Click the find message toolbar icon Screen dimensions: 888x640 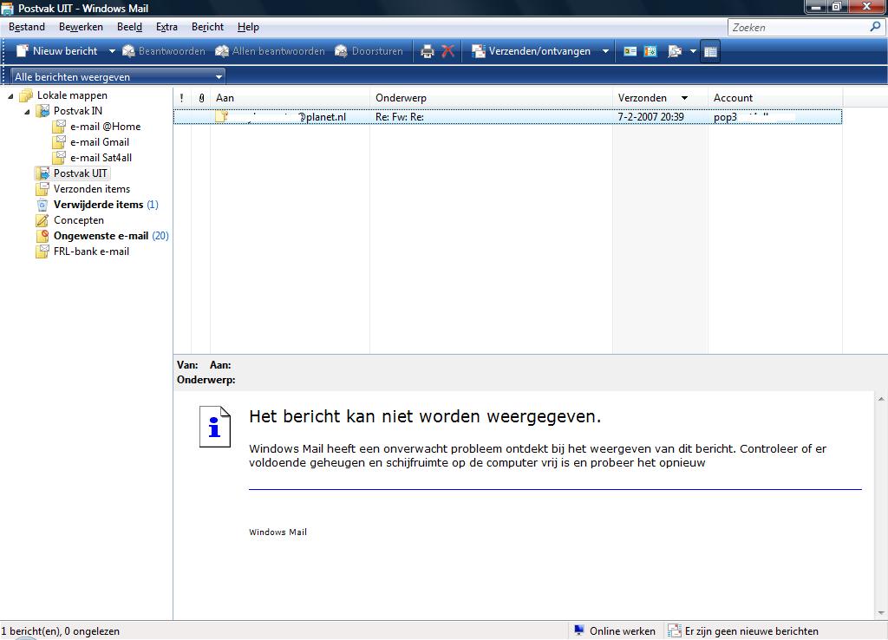[x=674, y=51]
